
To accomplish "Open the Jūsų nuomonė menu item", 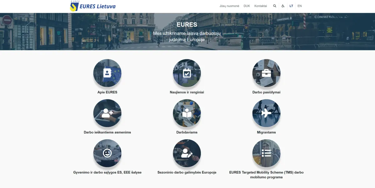I will click(229, 6).
